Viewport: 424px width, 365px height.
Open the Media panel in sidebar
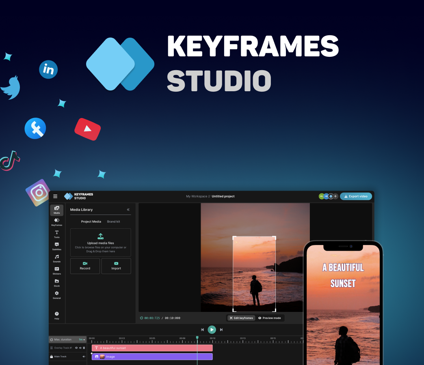pyautogui.click(x=57, y=210)
